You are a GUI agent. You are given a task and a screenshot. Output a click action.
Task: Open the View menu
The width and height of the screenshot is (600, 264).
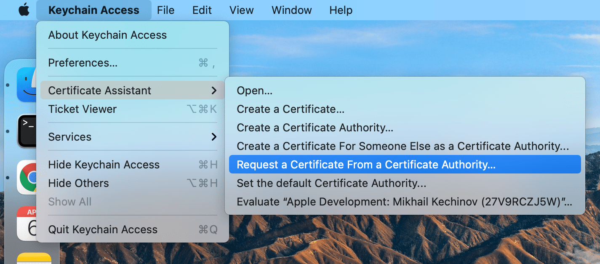[242, 10]
